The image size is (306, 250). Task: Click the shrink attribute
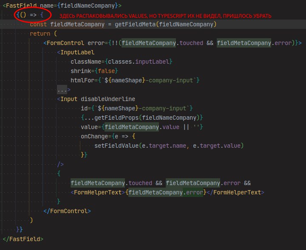point(81,71)
